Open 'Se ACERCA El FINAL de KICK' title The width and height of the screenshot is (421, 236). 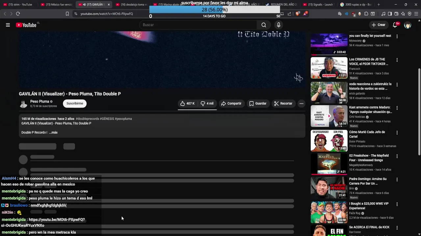(369, 227)
